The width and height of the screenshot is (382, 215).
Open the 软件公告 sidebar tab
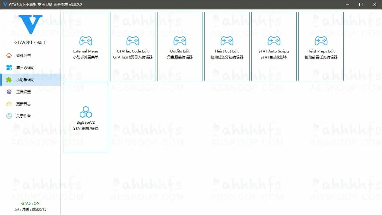24,56
